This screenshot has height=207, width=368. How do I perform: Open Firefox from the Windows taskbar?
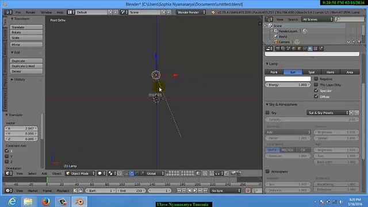pos(46,201)
